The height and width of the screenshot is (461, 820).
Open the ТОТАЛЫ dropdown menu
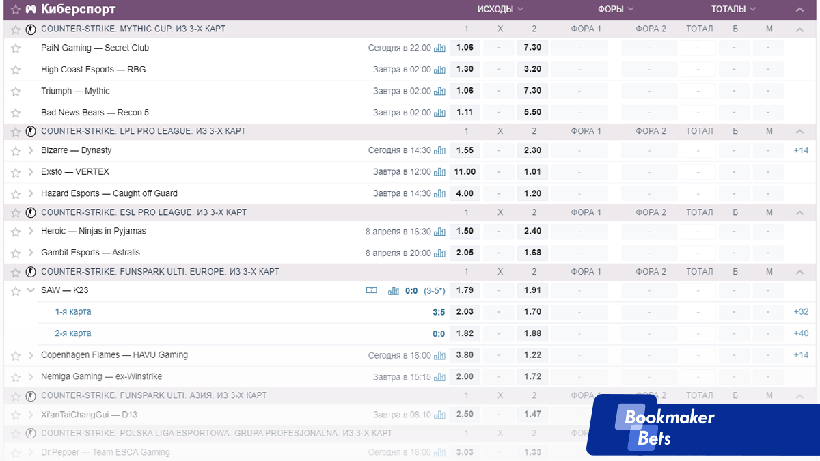click(x=733, y=10)
